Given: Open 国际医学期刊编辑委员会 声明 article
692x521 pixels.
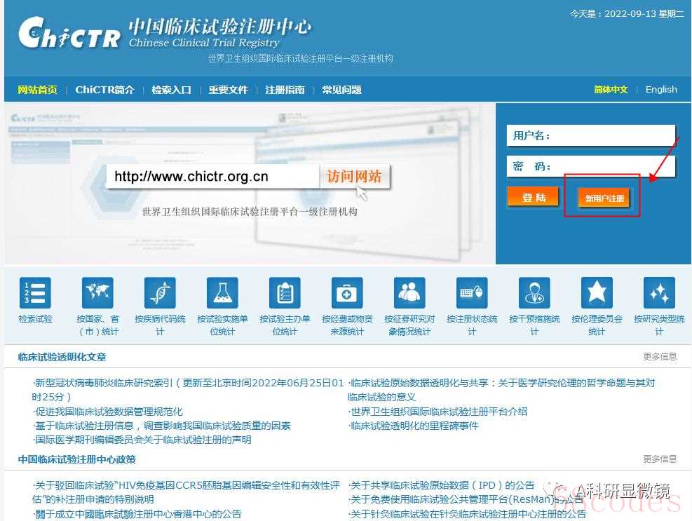Looking at the screenshot, I should pyautogui.click(x=142, y=440).
